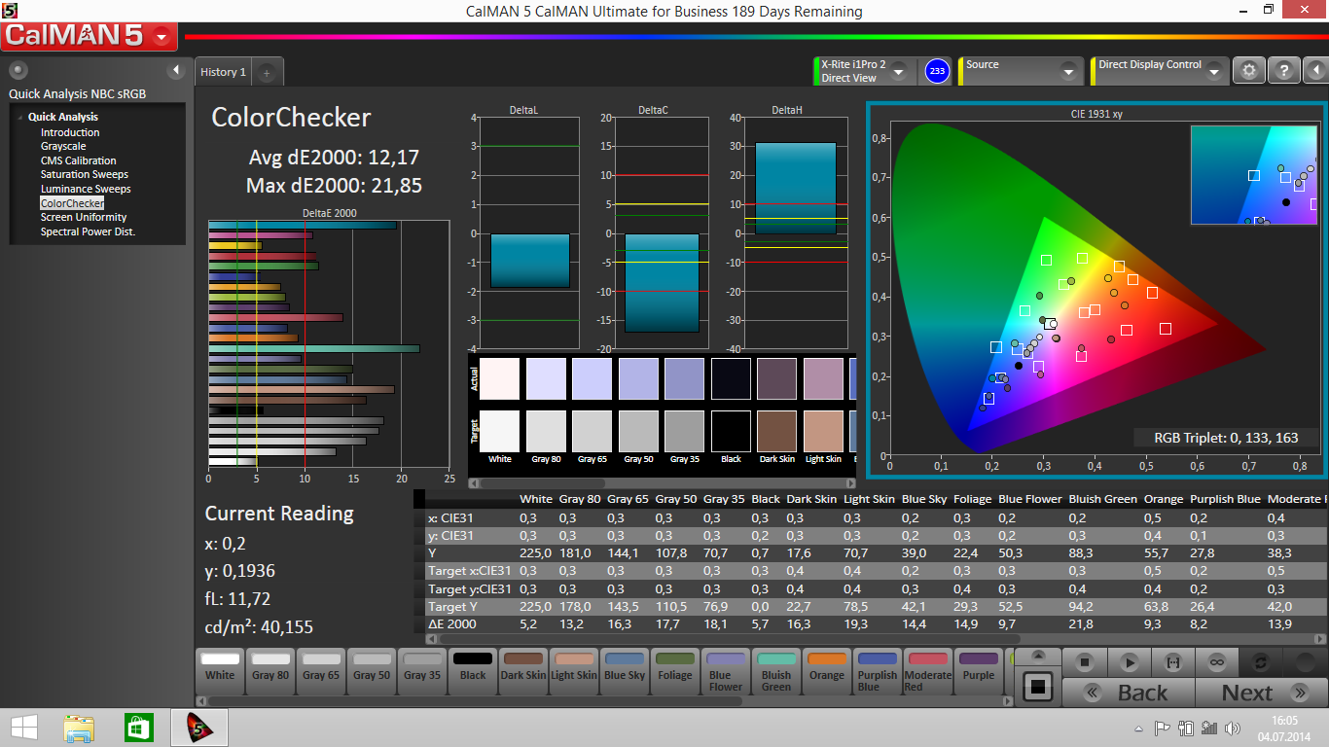Collapse the left workflow sidebar arrow
This screenshot has width=1329, height=747.
pos(176,70)
